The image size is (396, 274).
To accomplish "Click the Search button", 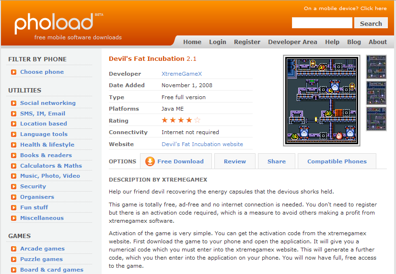I will pos(371,23).
